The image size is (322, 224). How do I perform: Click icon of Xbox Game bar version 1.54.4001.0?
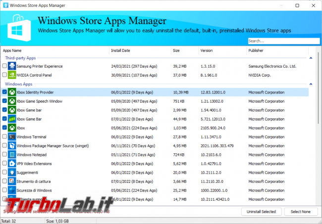point(12,110)
